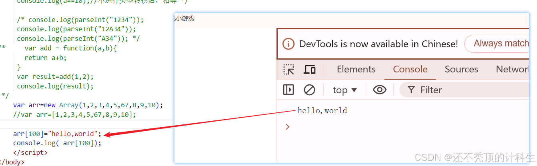
Task: Create a live expression with eye icon
Action: 379,90
